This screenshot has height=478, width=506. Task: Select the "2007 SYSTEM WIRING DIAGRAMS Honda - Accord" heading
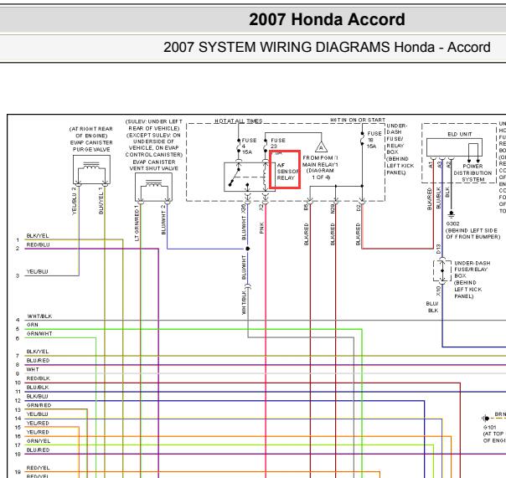(x=327, y=47)
